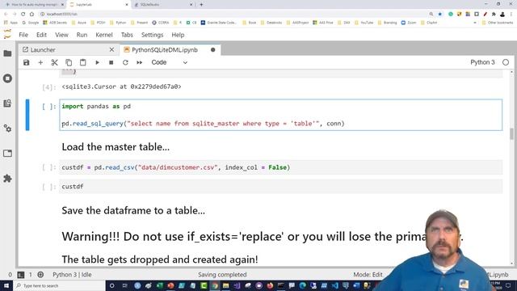Open a new browser tab with plus
The image size is (517, 291).
(x=201, y=5)
